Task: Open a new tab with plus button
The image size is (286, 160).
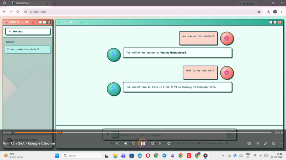Action: (x=54, y=4)
